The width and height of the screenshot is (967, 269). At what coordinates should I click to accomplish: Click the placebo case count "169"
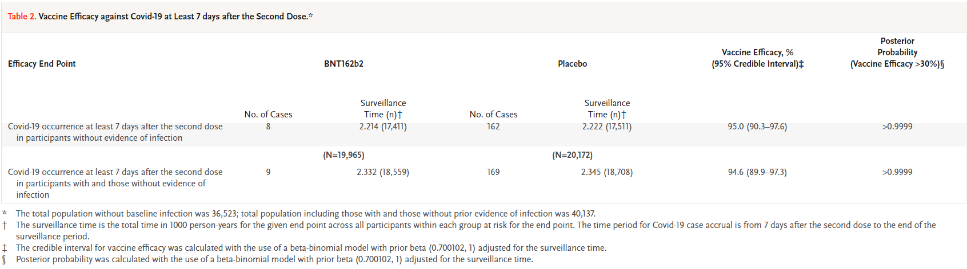point(493,172)
